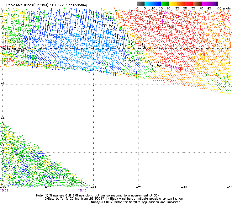
Task: Select the blue 5-15 knots color bar segment
Action: pyautogui.click(x=153, y=4)
